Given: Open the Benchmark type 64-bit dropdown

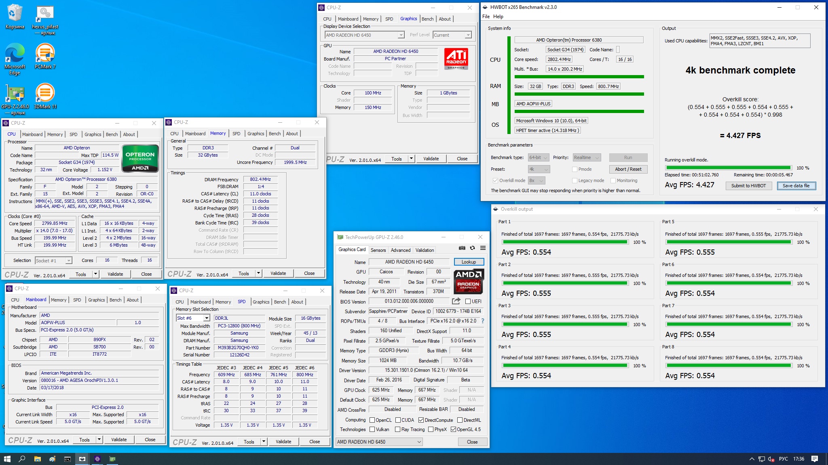Looking at the screenshot, I should (538, 157).
